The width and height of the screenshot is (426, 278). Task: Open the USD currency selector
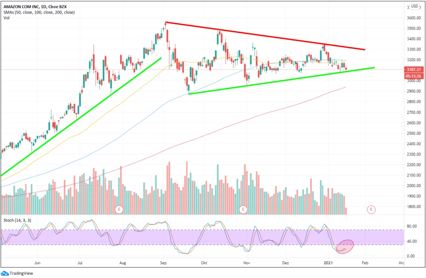click(414, 6)
